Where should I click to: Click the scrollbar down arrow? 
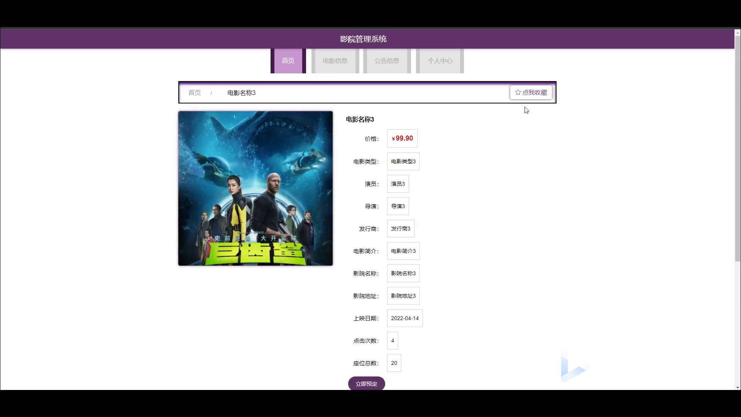point(738,387)
